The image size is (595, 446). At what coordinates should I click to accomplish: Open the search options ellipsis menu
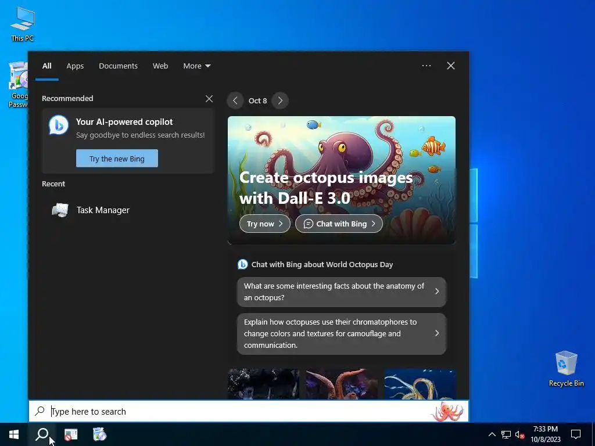click(x=426, y=66)
